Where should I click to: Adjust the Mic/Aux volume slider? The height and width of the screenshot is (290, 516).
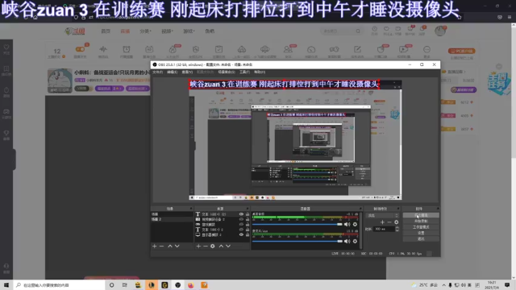point(298,242)
